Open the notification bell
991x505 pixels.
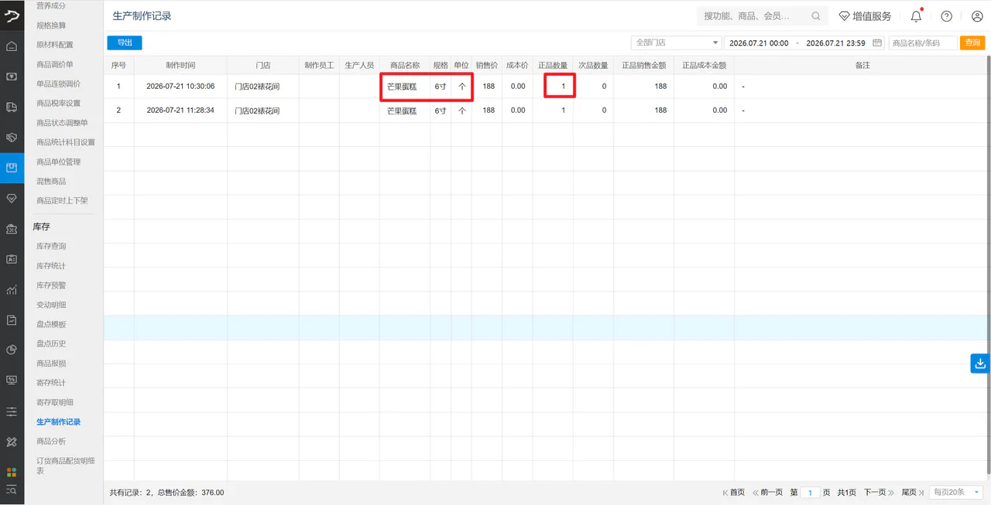point(916,16)
